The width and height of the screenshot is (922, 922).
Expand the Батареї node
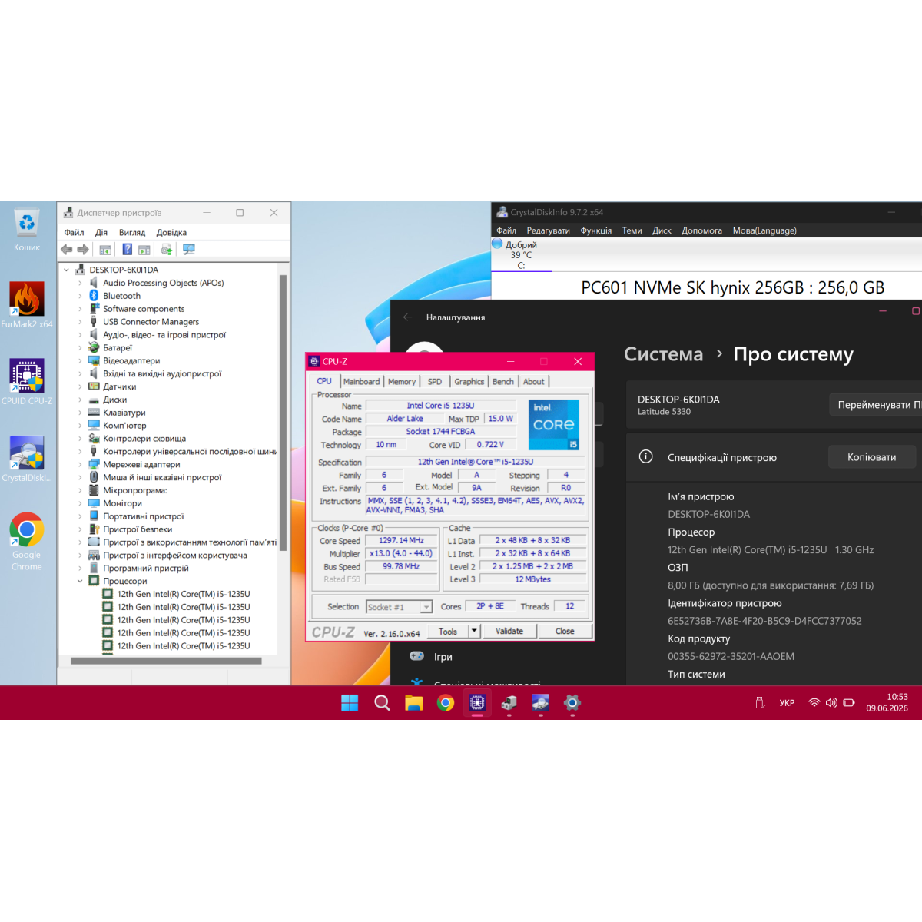pyautogui.click(x=80, y=348)
